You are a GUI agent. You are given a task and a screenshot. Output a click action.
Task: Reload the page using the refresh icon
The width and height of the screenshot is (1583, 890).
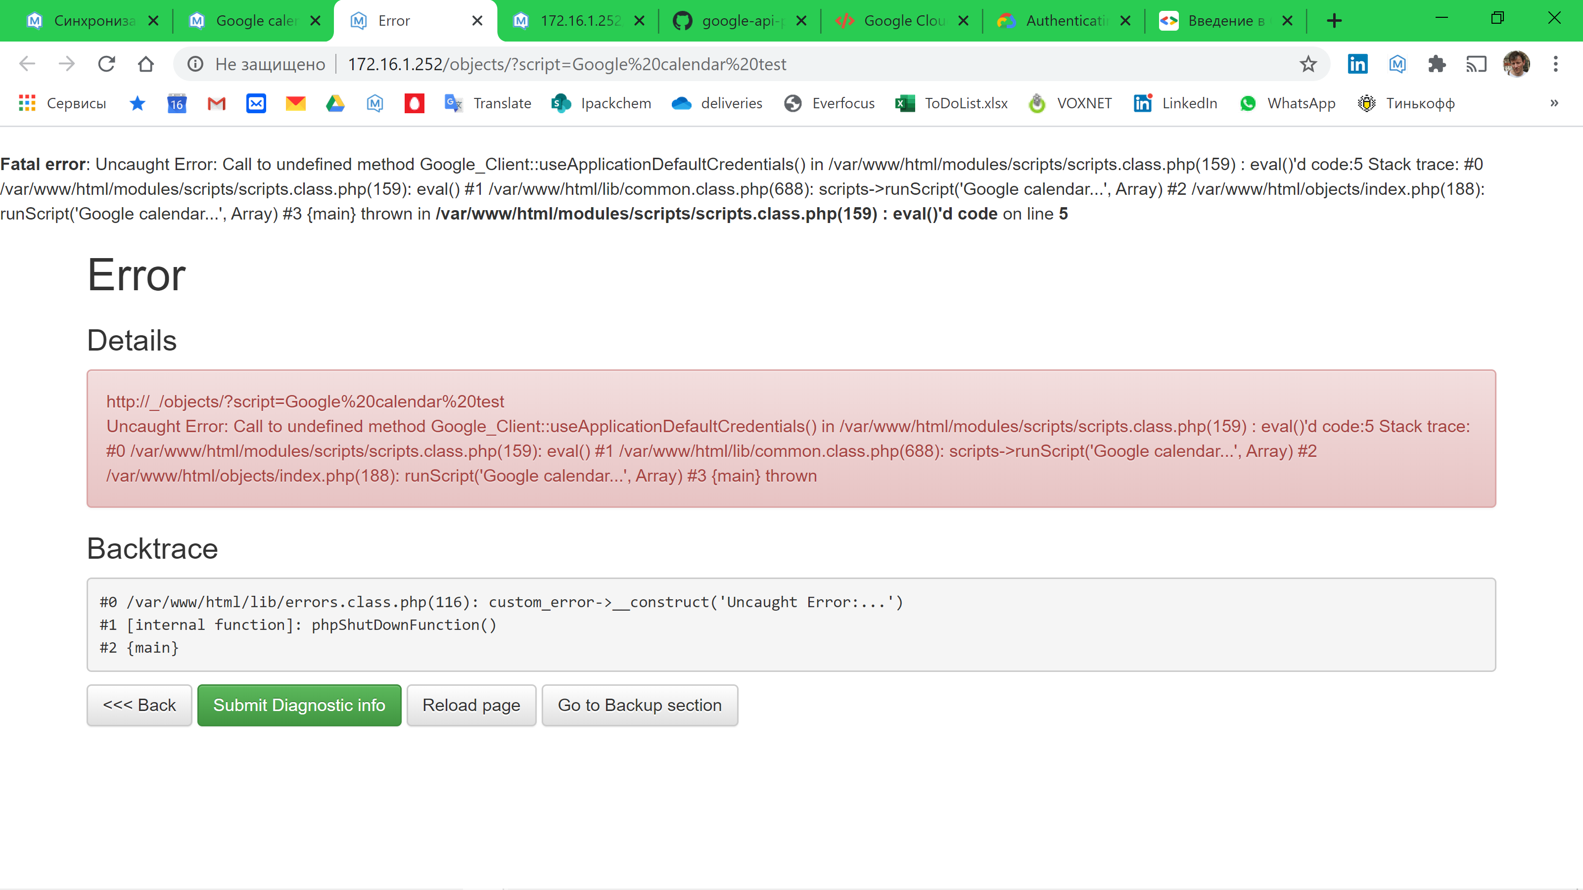tap(106, 64)
